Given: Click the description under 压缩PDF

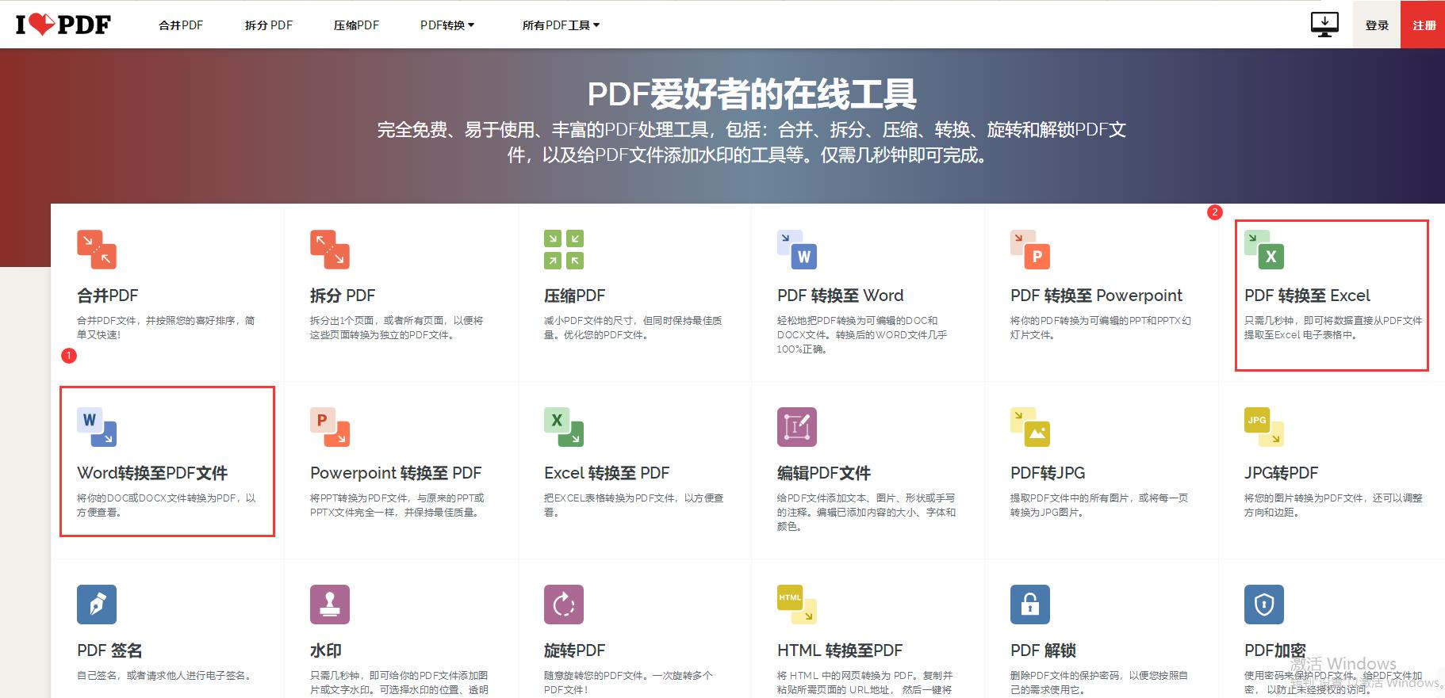Looking at the screenshot, I should [633, 328].
